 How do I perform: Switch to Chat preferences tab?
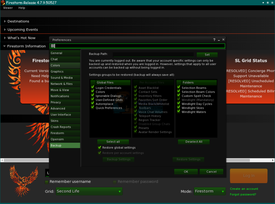65,59
